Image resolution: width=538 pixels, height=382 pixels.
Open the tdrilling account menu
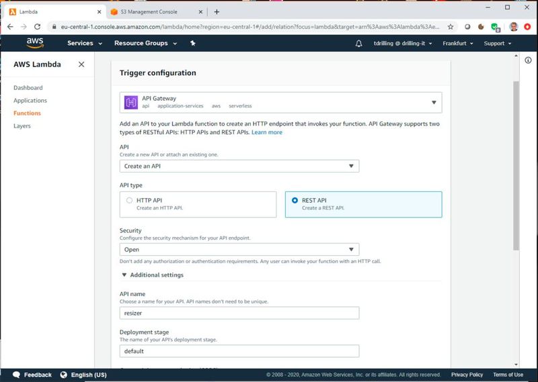(x=403, y=44)
